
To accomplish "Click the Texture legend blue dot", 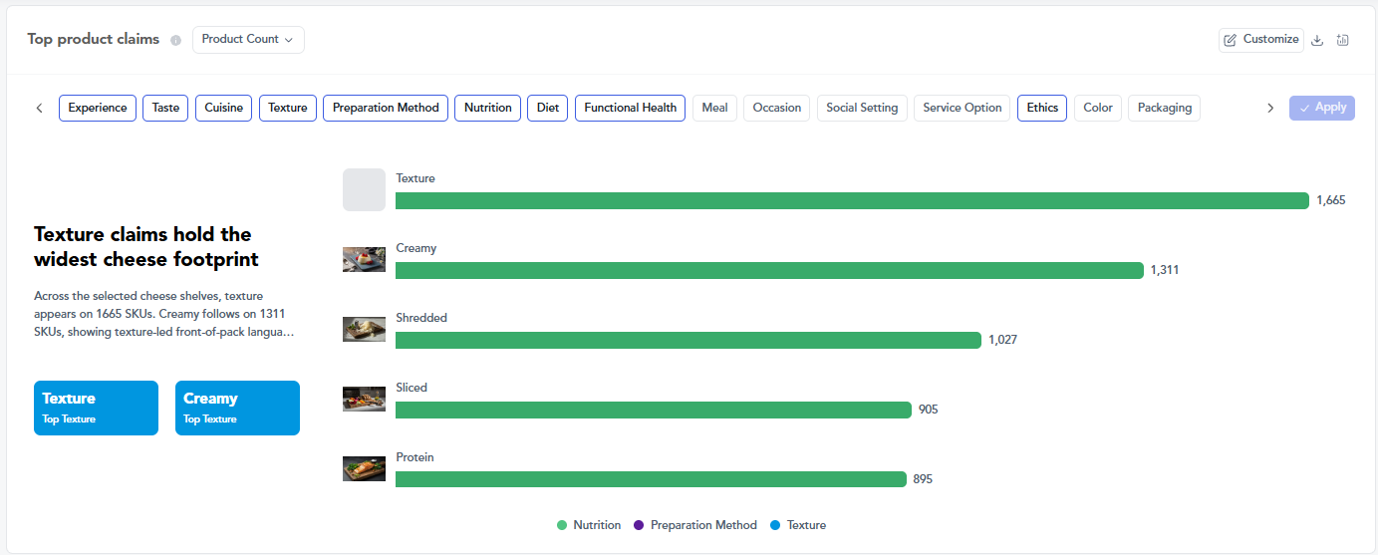I will [x=775, y=525].
